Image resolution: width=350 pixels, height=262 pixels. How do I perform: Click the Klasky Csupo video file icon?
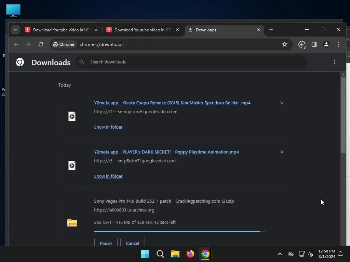coord(72,116)
